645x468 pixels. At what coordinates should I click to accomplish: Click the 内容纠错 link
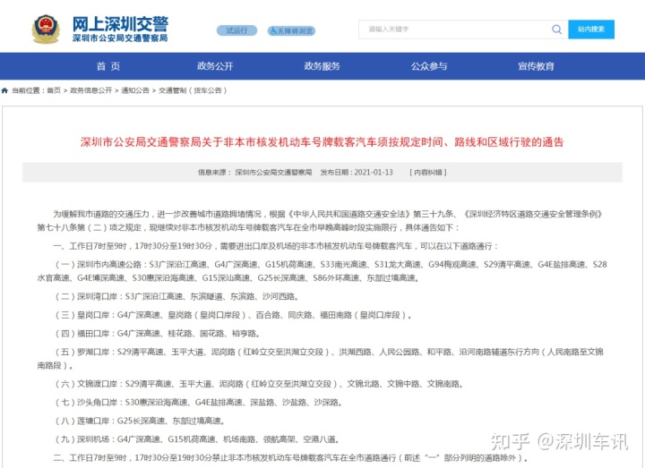(428, 173)
